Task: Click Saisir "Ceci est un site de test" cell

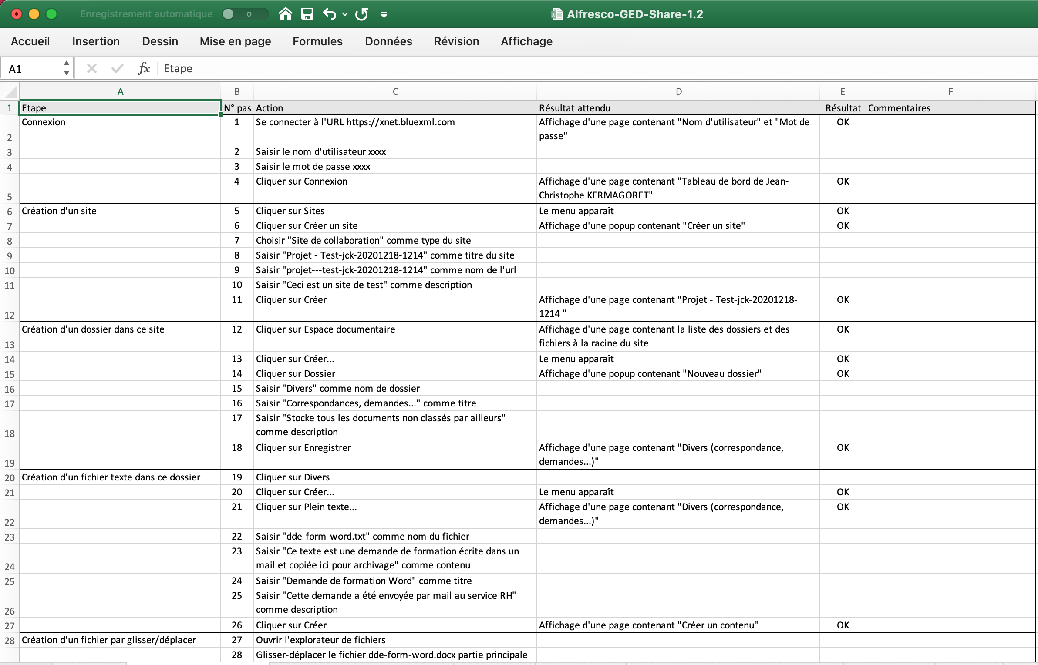Action: click(x=395, y=285)
